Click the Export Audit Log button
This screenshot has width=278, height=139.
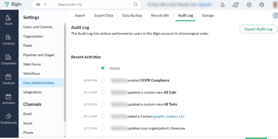click(x=258, y=29)
